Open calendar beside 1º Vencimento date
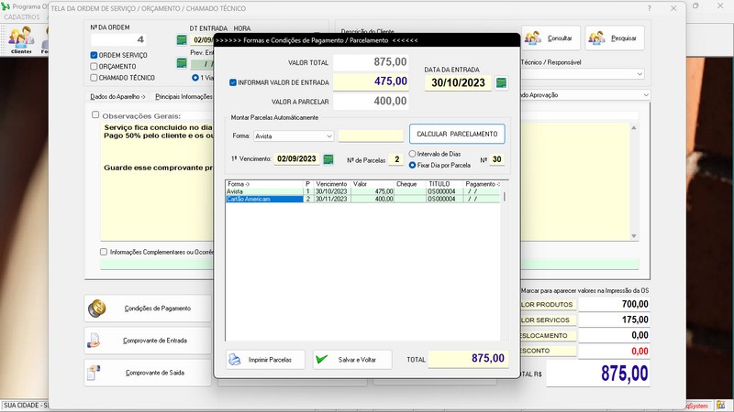This screenshot has width=734, height=412. coord(328,159)
